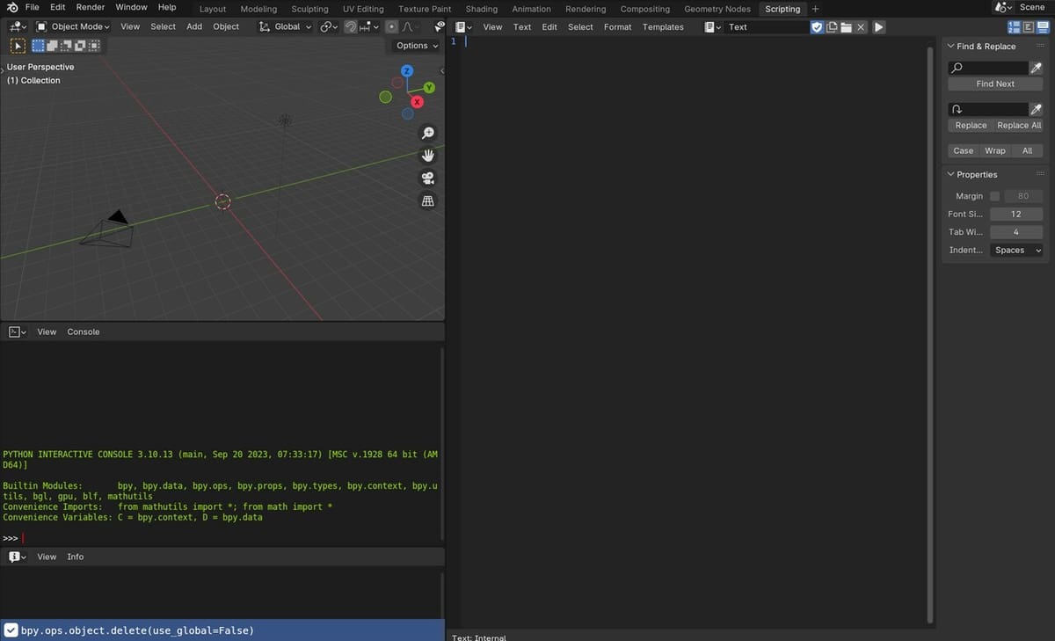This screenshot has width=1055, height=641.
Task: Switch to the Shading workspace tab
Action: point(482,9)
